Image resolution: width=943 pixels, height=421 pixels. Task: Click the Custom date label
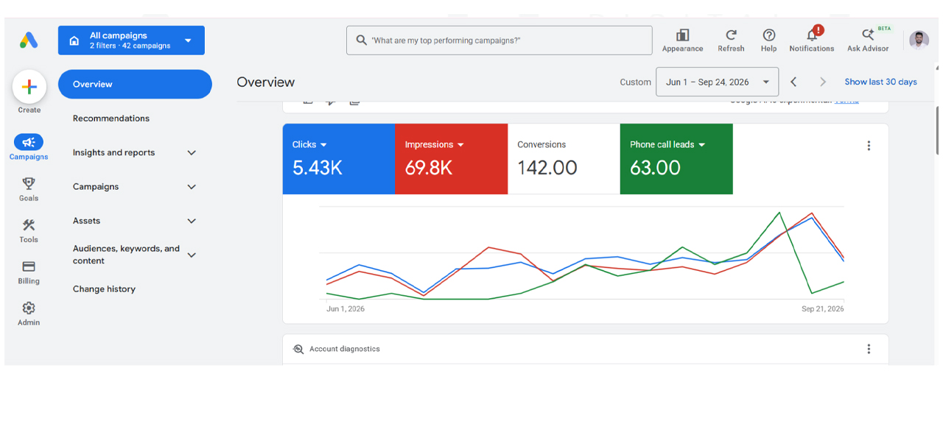635,82
